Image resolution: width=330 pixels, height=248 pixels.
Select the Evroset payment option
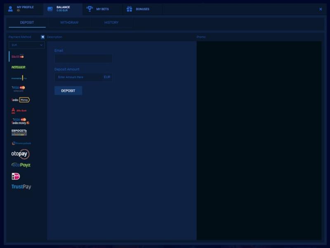[19, 132]
